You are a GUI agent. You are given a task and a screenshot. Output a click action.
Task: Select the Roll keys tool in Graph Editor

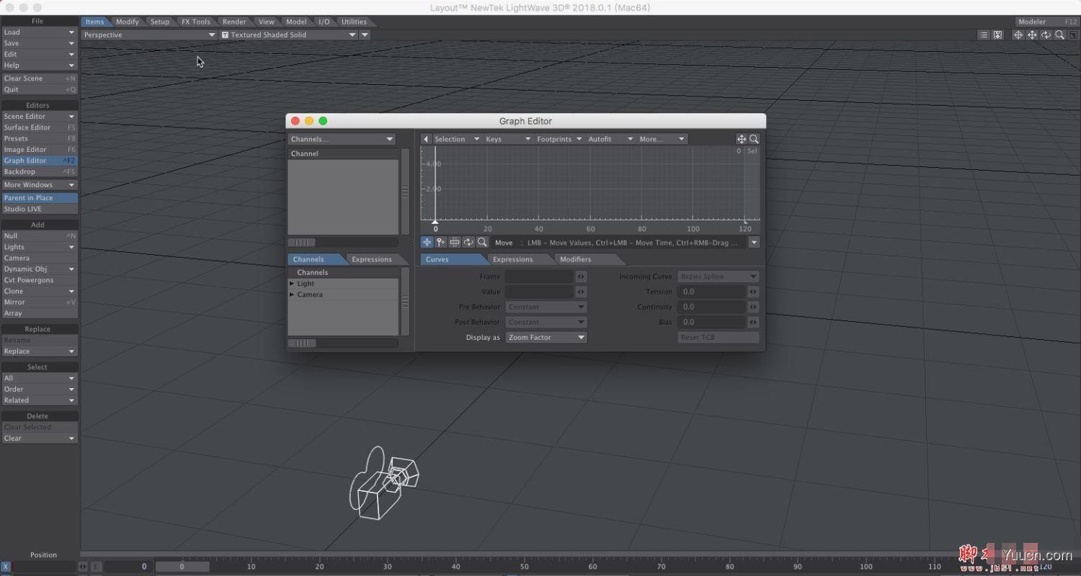(468, 243)
